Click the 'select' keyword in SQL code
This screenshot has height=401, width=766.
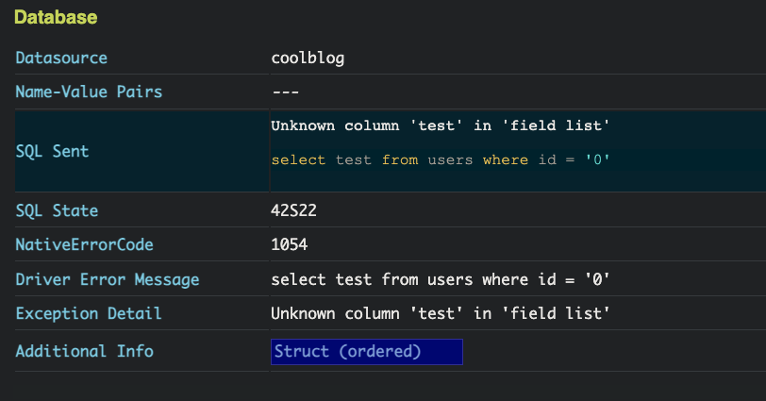298,159
